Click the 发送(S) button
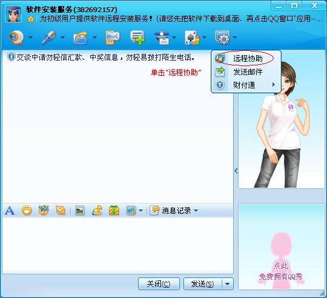The height and width of the screenshot is (298, 327). pos(202,284)
